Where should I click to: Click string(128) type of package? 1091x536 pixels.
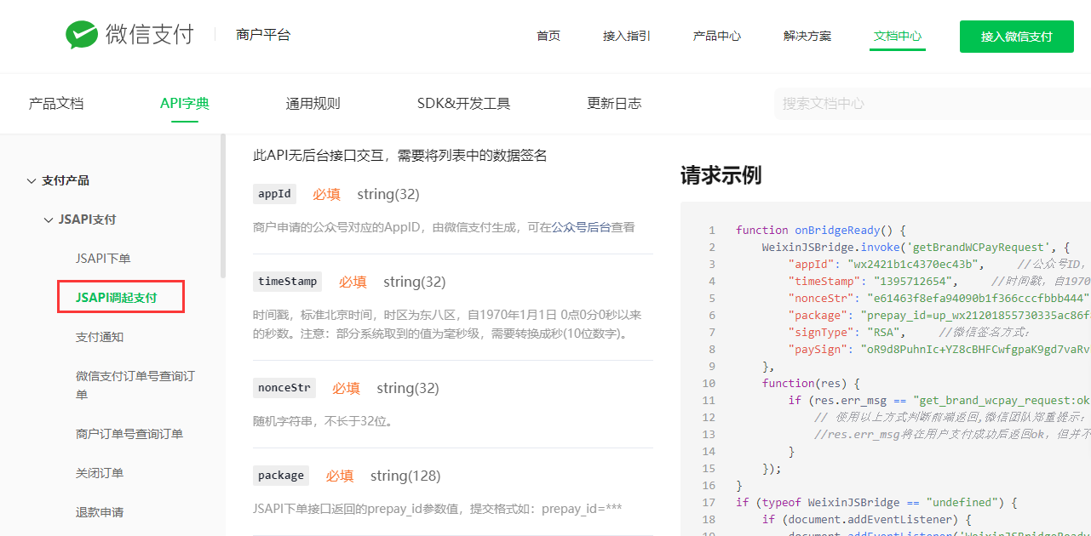click(405, 476)
